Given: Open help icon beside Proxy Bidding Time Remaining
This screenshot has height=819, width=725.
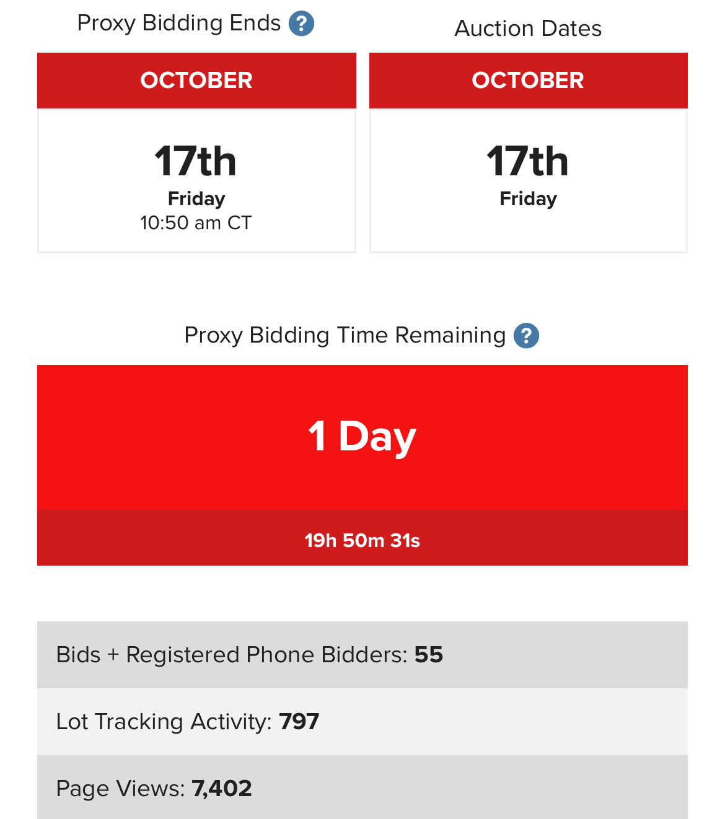Looking at the screenshot, I should click(x=526, y=336).
